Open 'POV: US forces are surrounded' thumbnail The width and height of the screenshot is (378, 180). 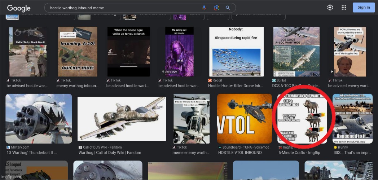tap(350, 52)
